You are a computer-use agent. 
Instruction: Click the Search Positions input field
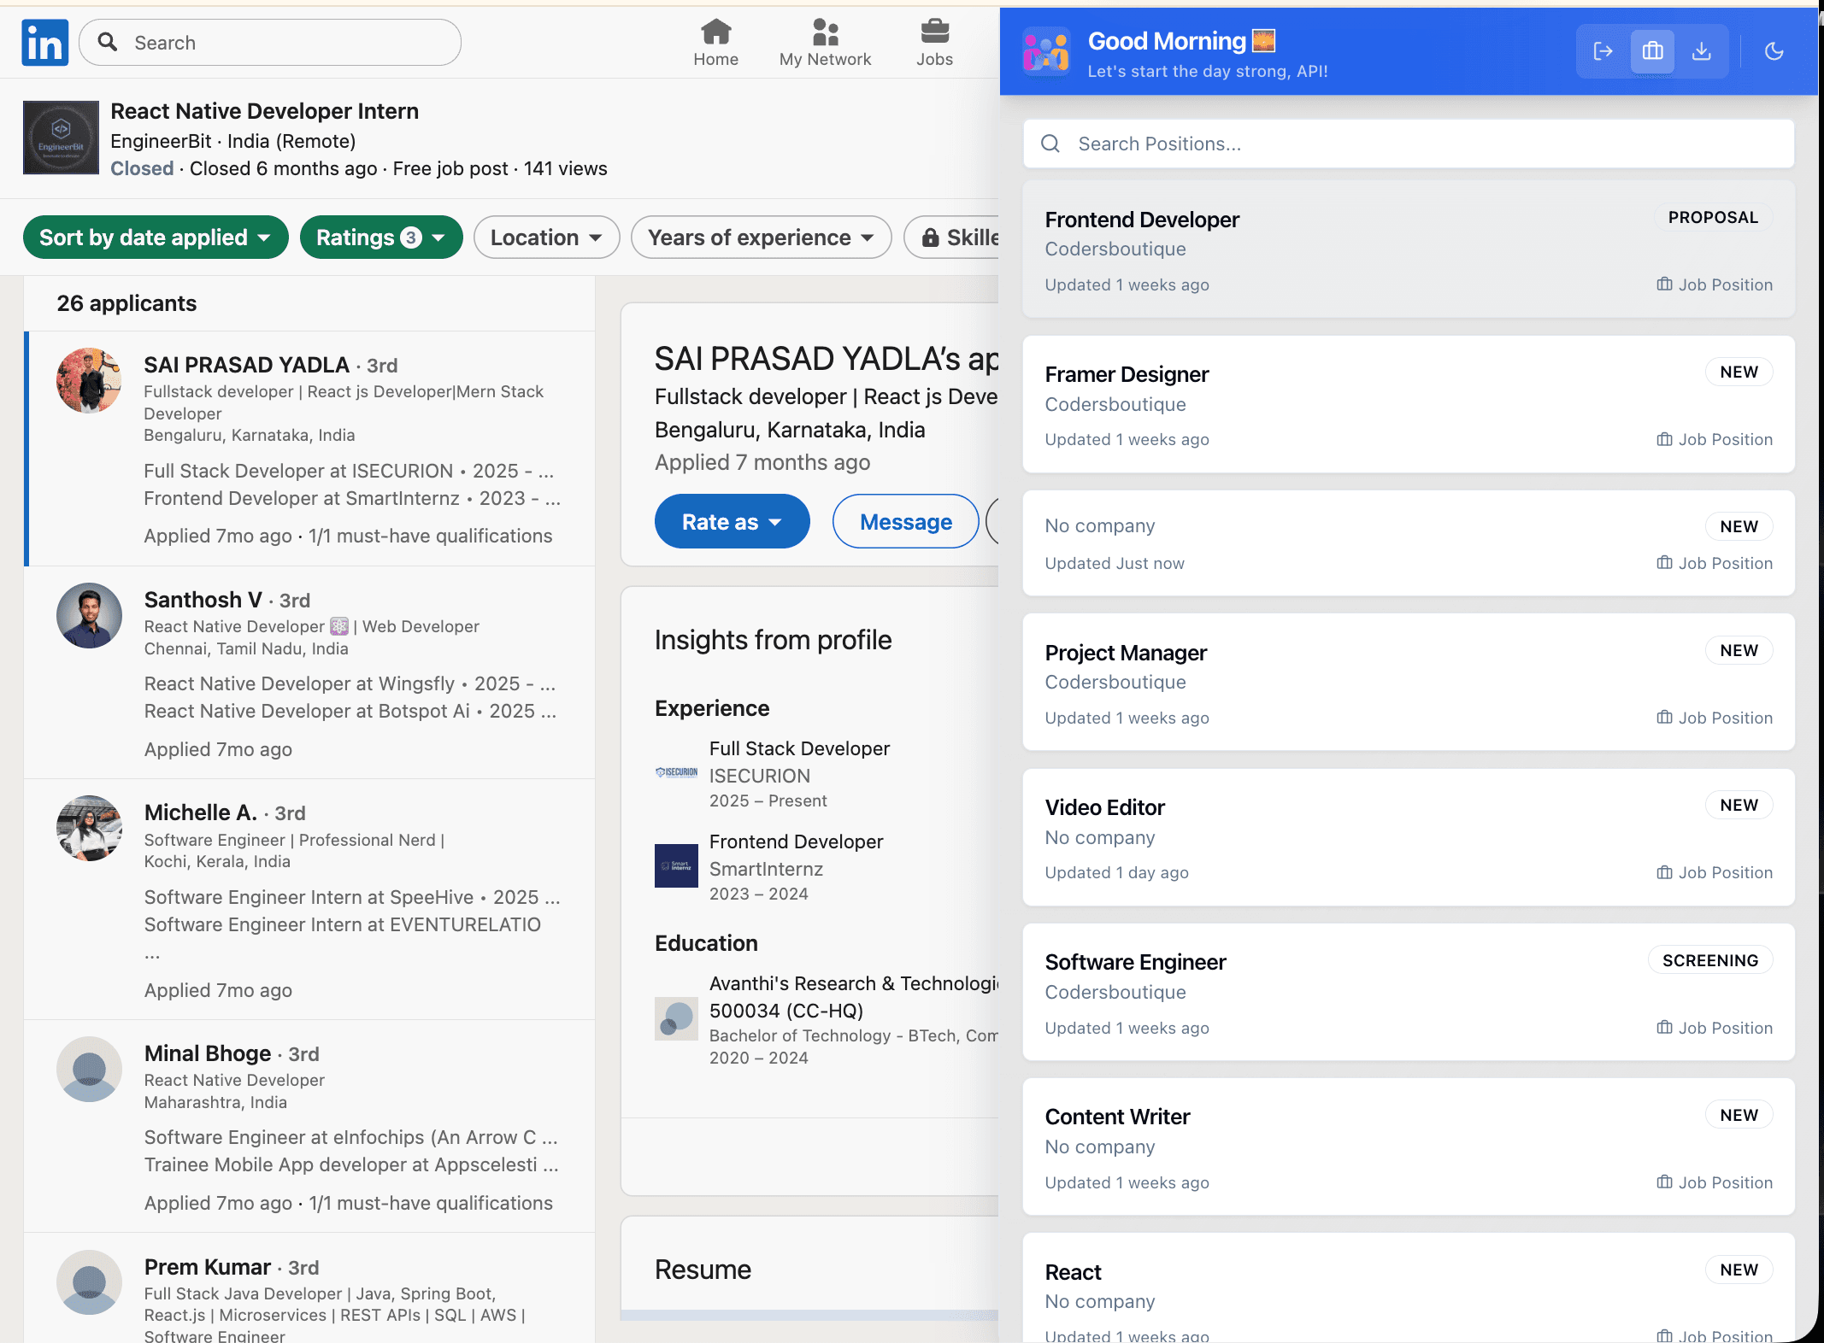1408,144
